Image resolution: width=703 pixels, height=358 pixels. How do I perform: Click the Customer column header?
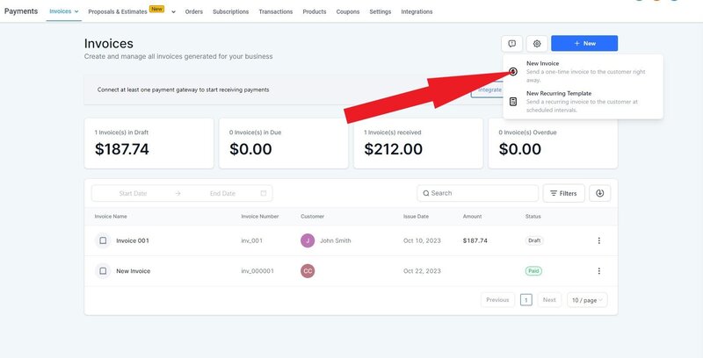pyautogui.click(x=313, y=217)
